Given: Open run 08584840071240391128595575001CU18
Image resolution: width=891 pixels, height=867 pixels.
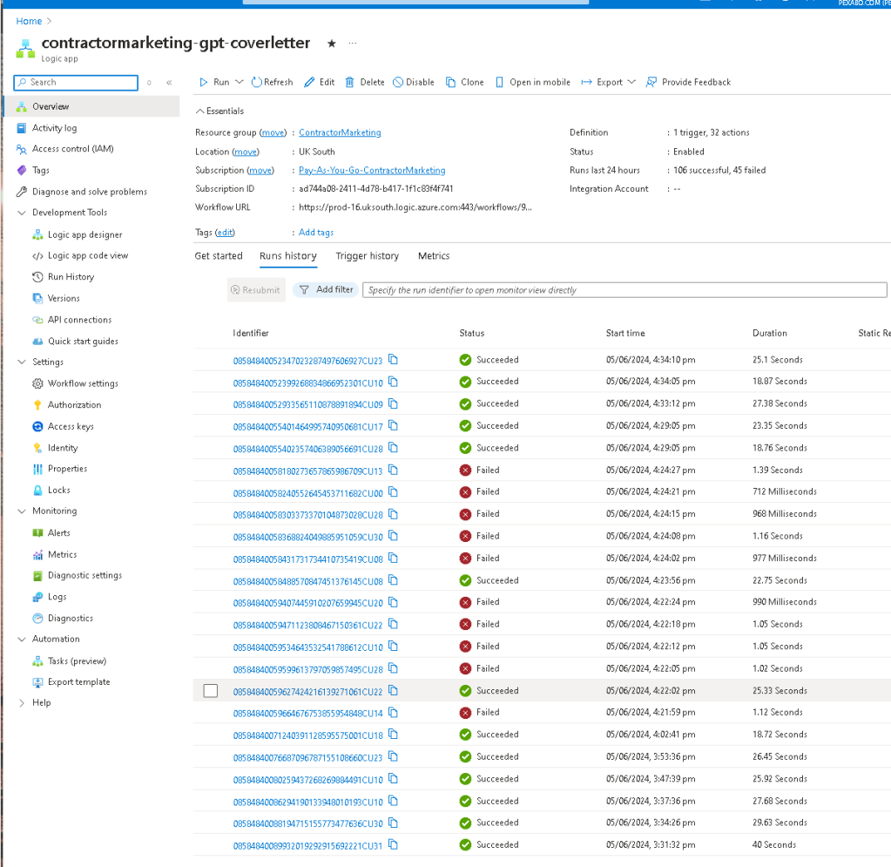Looking at the screenshot, I should pyautogui.click(x=308, y=735).
